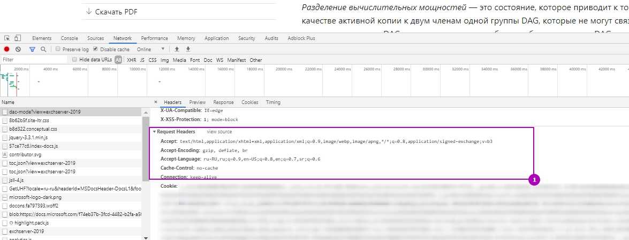Close the request details pane
629x240 pixels.
point(156,102)
